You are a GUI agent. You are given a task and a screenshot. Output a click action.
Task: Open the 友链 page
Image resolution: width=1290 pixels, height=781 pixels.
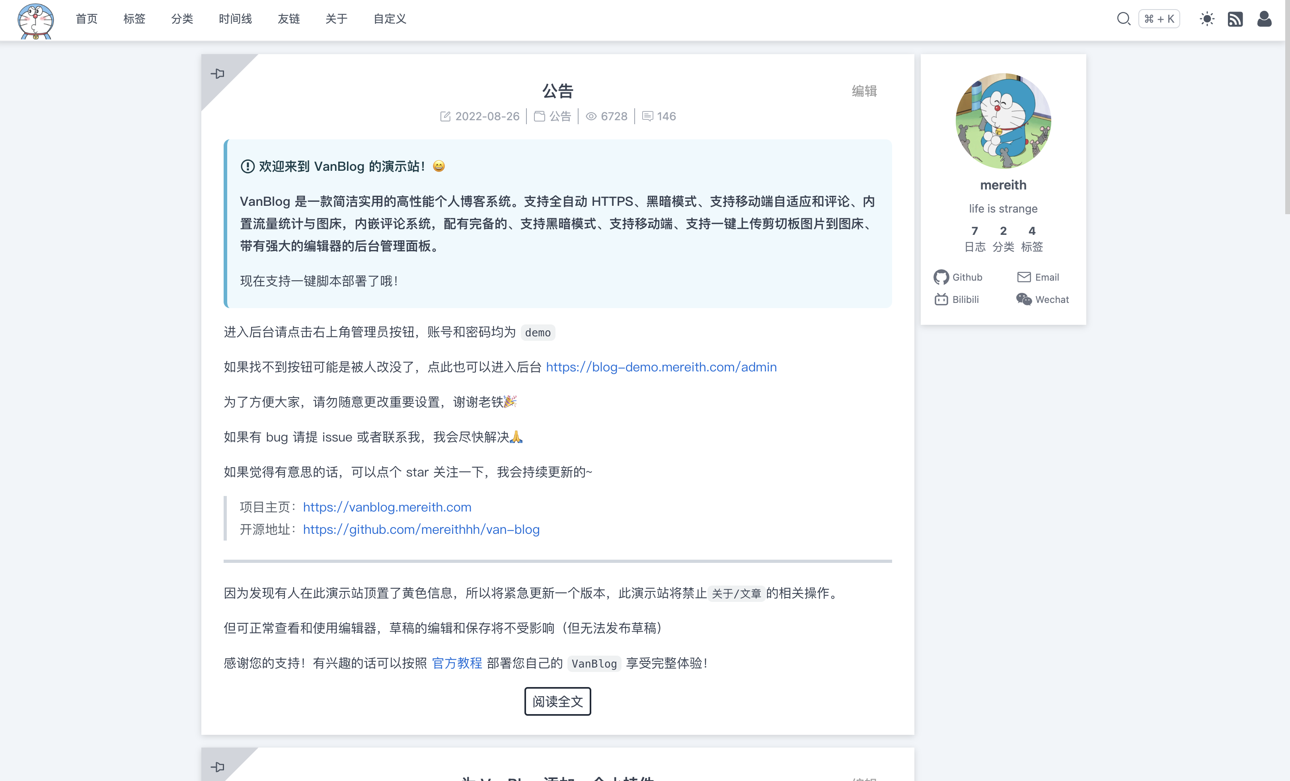point(289,19)
